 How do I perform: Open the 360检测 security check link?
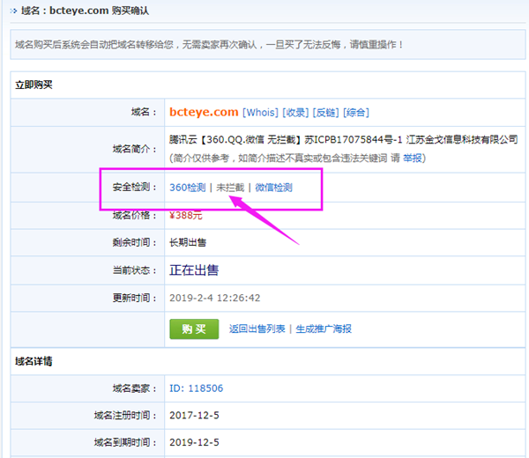pyautogui.click(x=187, y=188)
